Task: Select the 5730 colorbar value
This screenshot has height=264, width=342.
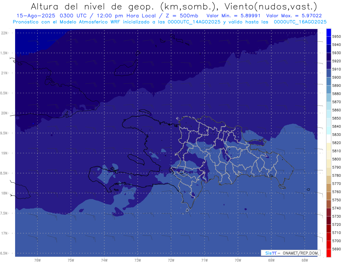Action: pyautogui.click(x=337, y=216)
